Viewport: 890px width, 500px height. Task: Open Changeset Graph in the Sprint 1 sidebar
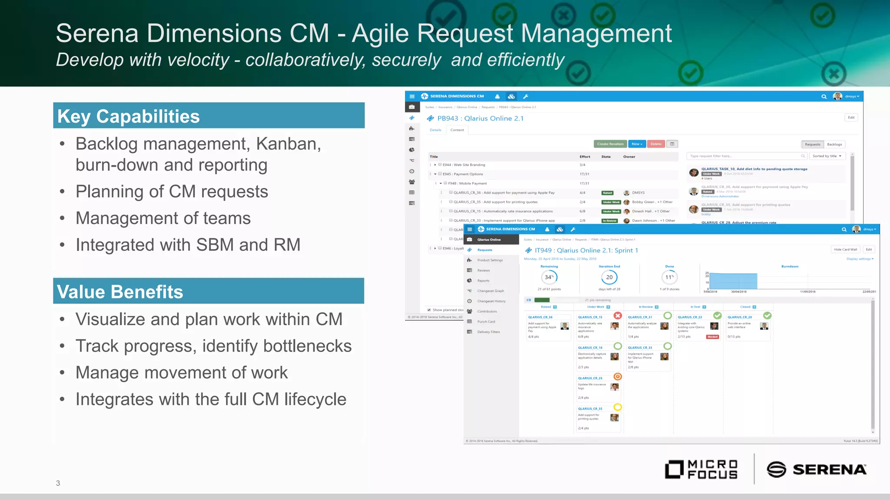click(491, 291)
